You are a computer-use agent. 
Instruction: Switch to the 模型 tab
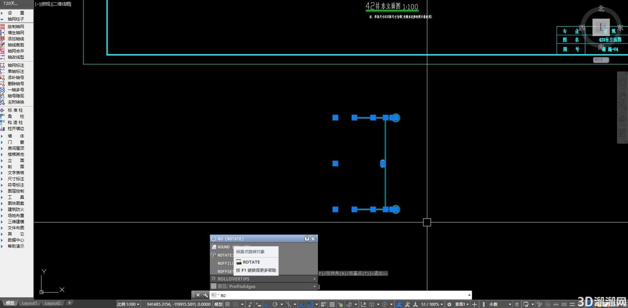coord(10,303)
